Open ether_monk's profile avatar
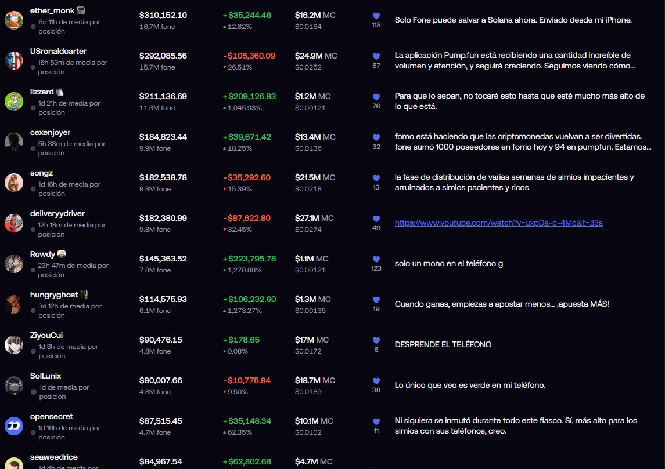665x469 pixels. point(14,20)
